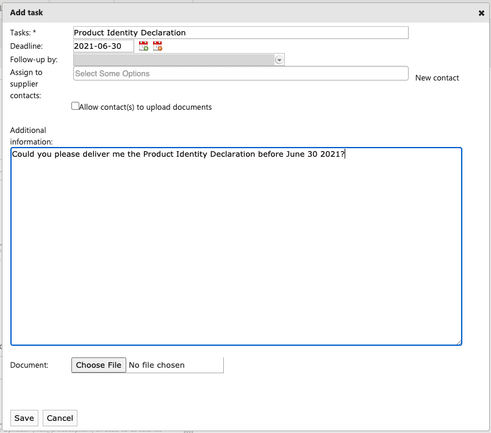Click the Deadline label
This screenshot has width=491, height=433.
pos(26,46)
